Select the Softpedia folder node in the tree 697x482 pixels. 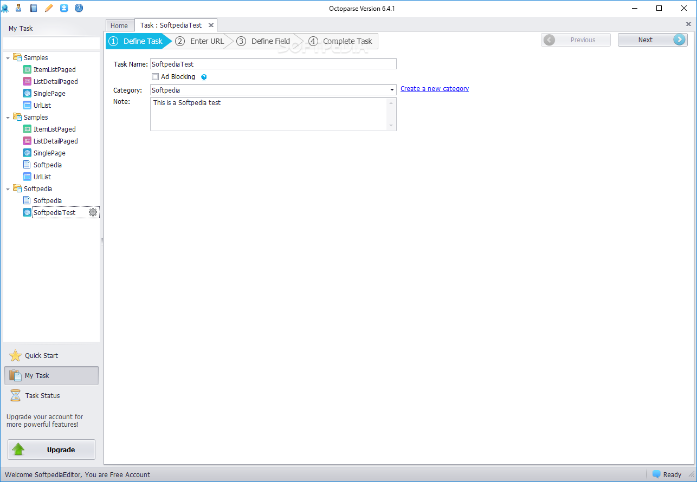click(x=38, y=189)
